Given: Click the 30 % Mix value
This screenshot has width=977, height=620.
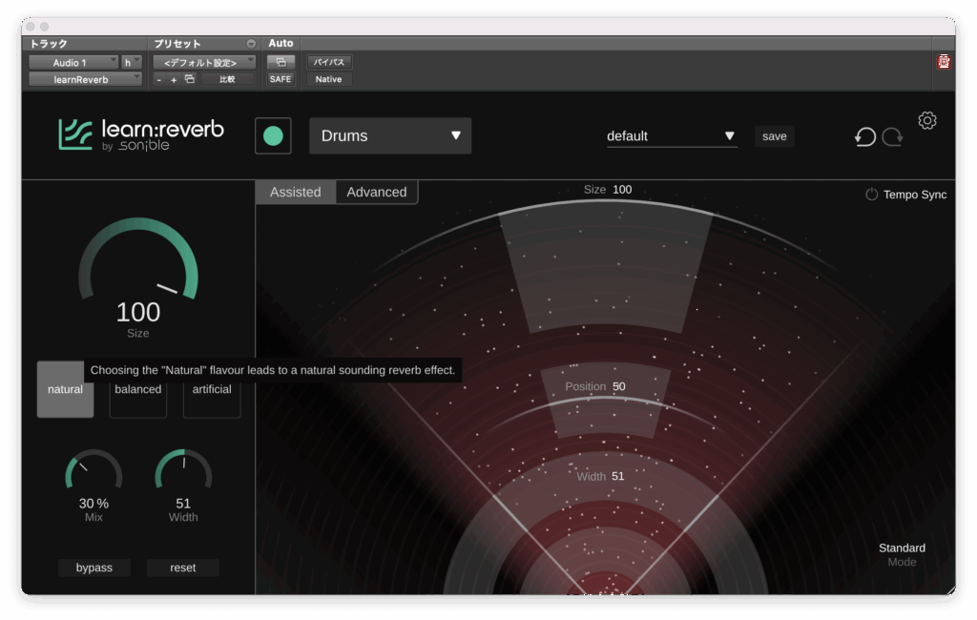Looking at the screenshot, I should click(94, 504).
